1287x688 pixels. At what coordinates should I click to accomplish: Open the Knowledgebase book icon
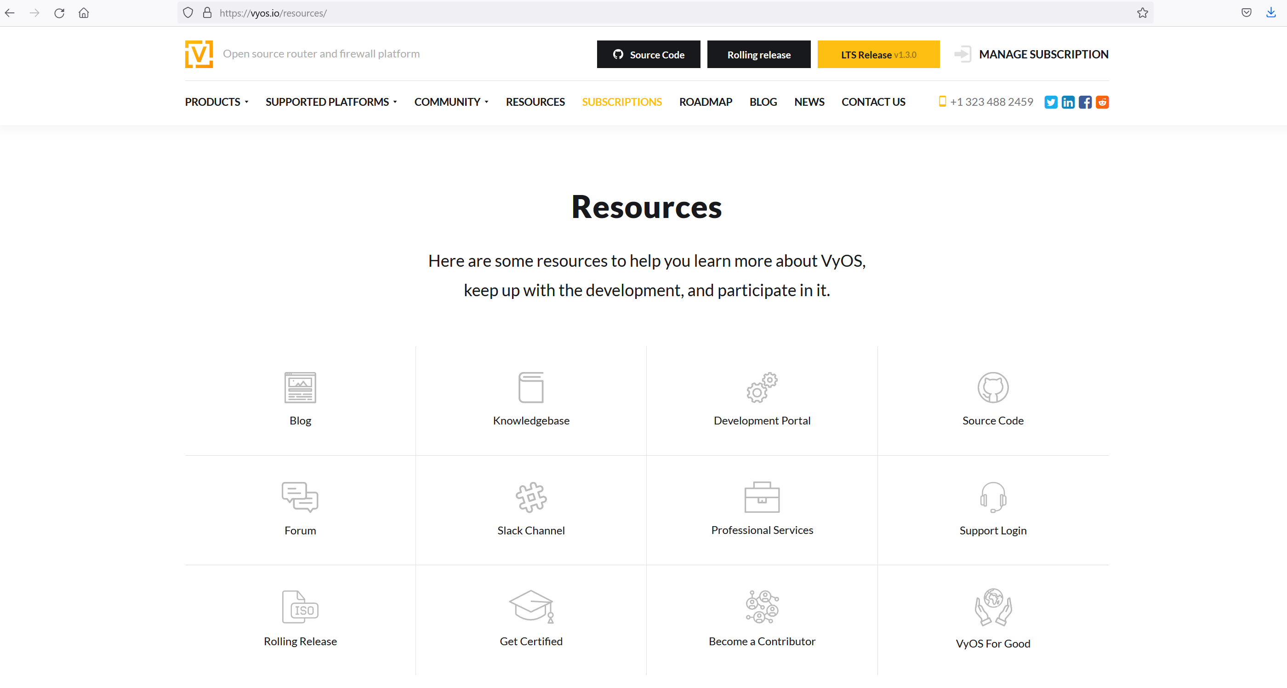click(x=530, y=388)
